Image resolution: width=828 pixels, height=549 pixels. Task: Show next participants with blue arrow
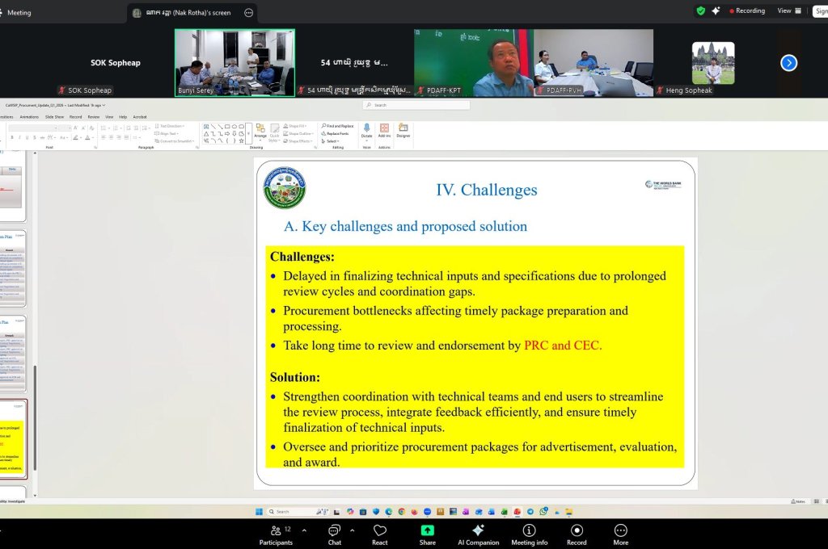[789, 63]
